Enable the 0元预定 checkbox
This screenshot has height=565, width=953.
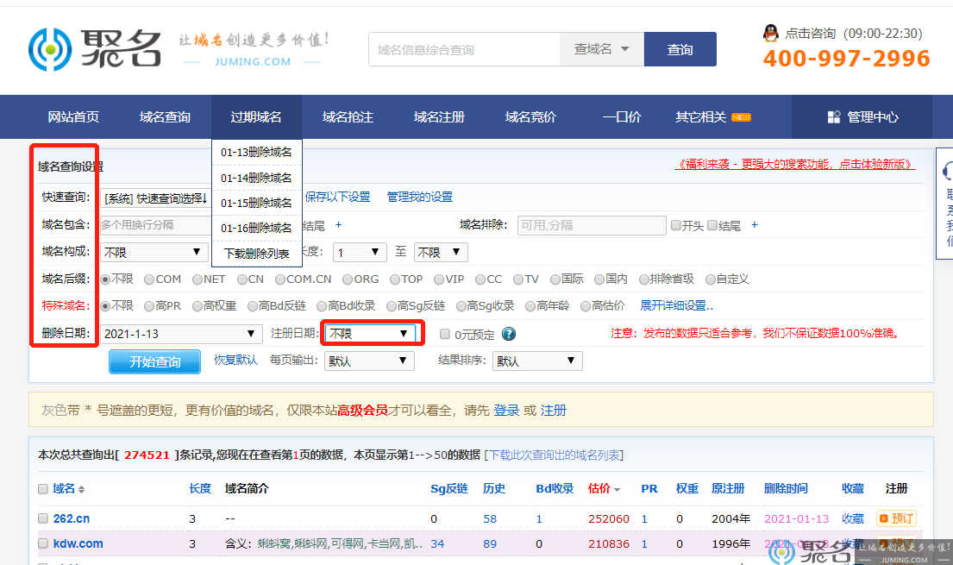tap(445, 334)
